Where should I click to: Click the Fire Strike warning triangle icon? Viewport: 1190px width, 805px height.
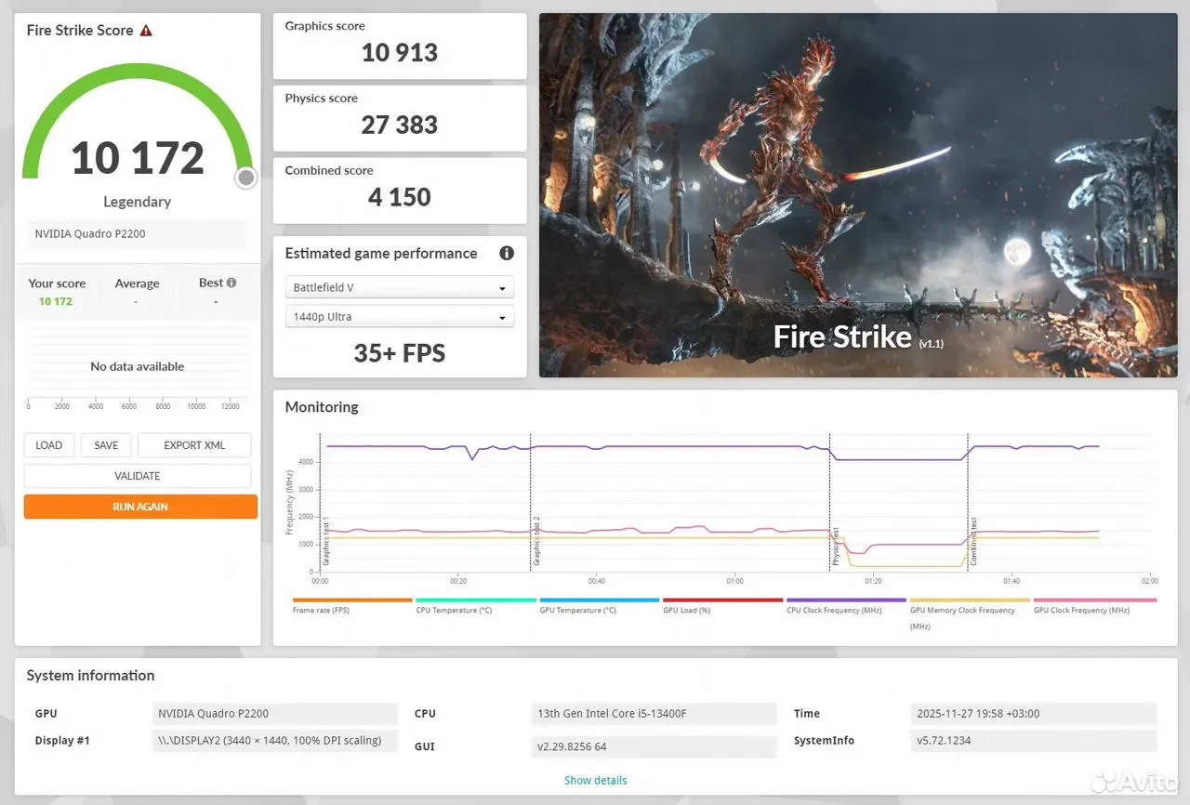(x=146, y=31)
